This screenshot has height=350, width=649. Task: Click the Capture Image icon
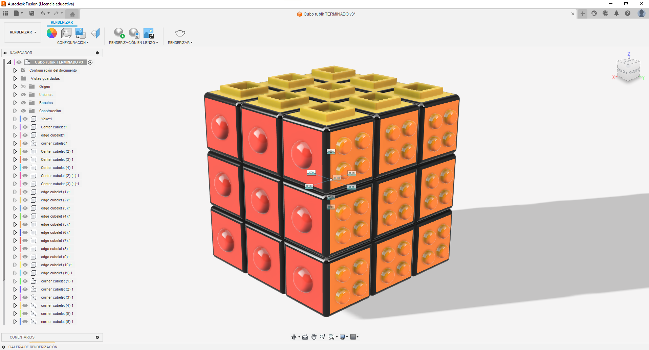[x=149, y=33]
